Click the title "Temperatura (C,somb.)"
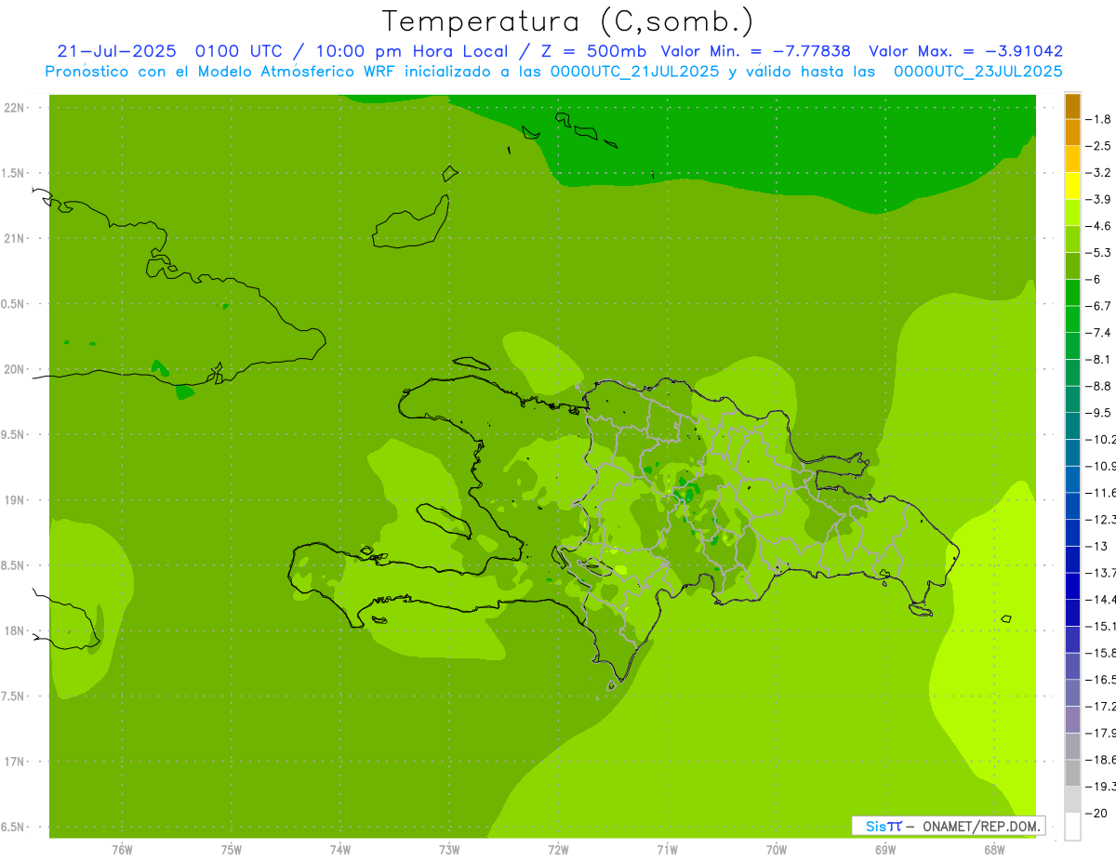Viewport: 1116px width, 862px height. 568,20
